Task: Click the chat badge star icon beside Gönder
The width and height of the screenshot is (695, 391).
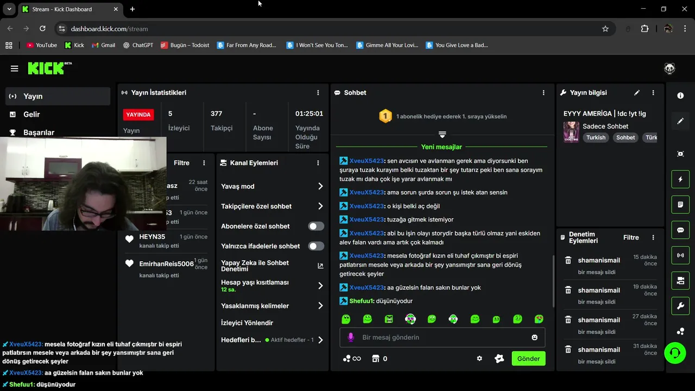Action: pyautogui.click(x=499, y=358)
